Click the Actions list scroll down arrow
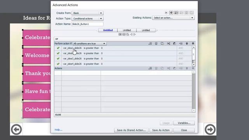 tap(194, 110)
